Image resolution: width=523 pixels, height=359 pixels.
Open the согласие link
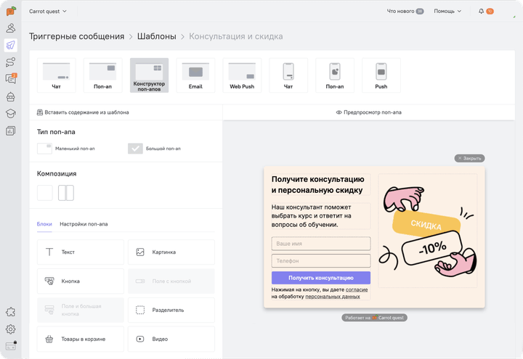[357, 289]
